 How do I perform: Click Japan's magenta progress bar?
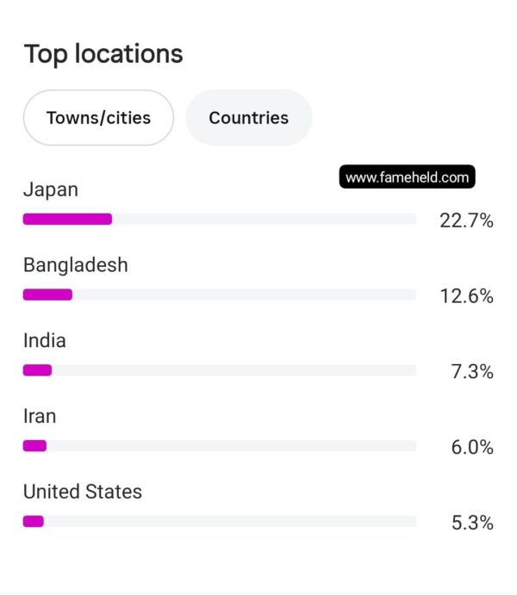click(x=67, y=219)
